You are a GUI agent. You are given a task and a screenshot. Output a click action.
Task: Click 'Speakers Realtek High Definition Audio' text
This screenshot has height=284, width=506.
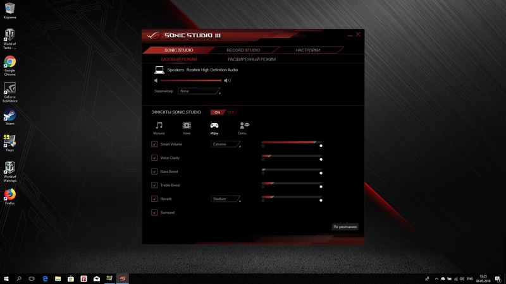point(202,70)
